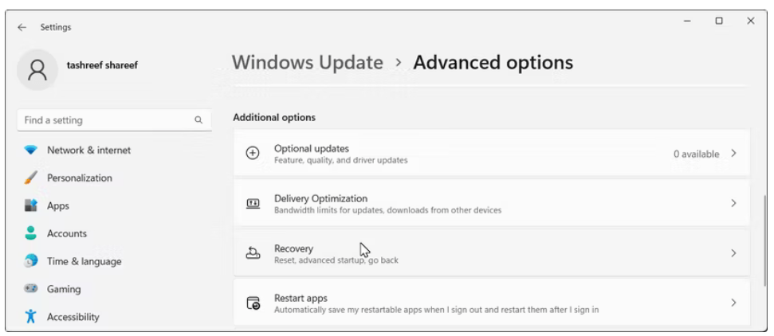Click the Recovery icon

tap(253, 253)
